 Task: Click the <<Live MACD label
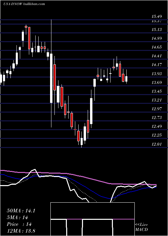(141, 227)
